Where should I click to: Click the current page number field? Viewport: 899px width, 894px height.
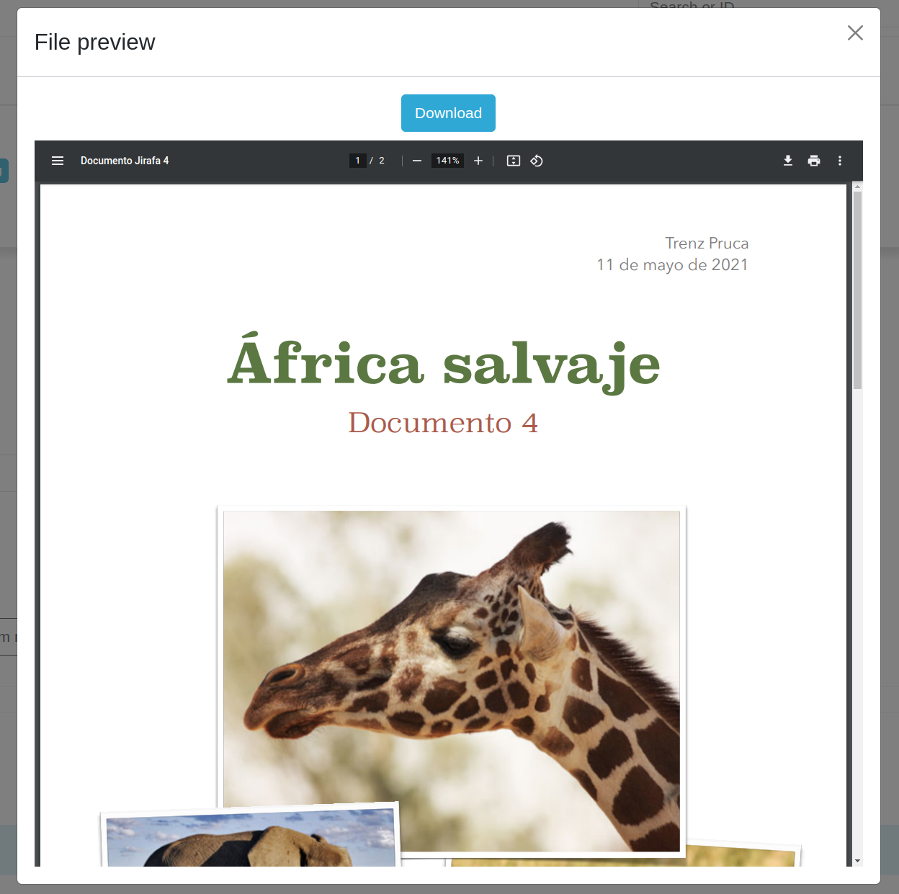357,161
